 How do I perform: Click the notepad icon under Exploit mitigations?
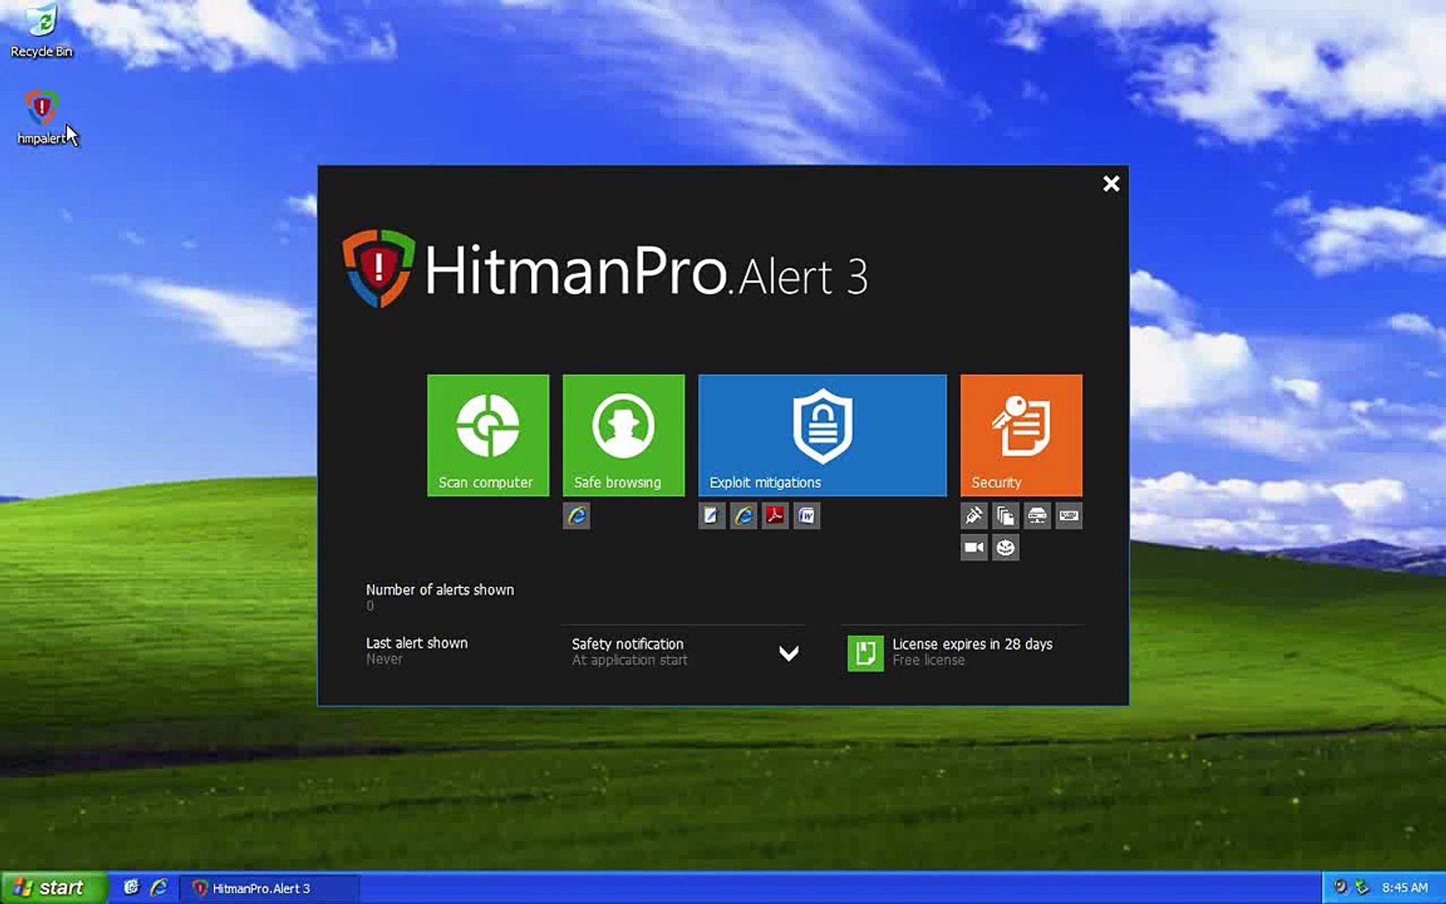[x=711, y=516]
